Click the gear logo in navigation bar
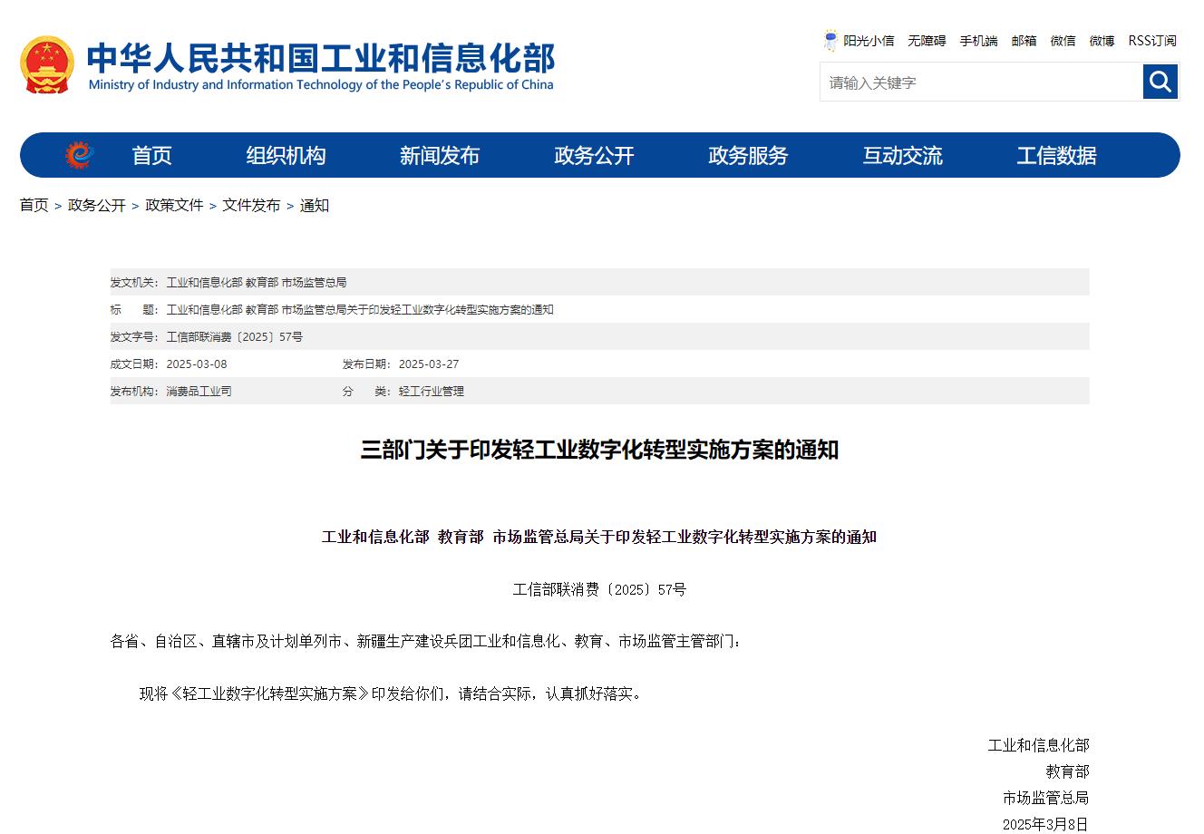Image resolution: width=1204 pixels, height=834 pixels. click(79, 155)
